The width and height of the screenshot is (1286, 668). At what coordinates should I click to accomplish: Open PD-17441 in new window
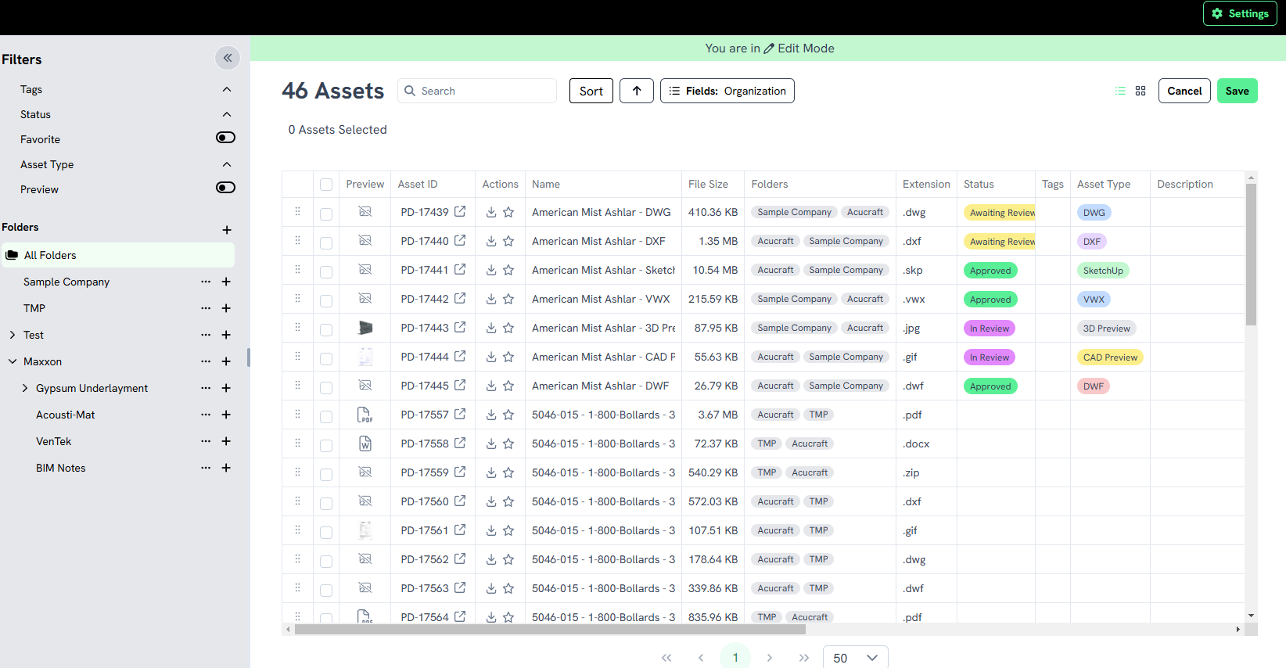(x=460, y=270)
